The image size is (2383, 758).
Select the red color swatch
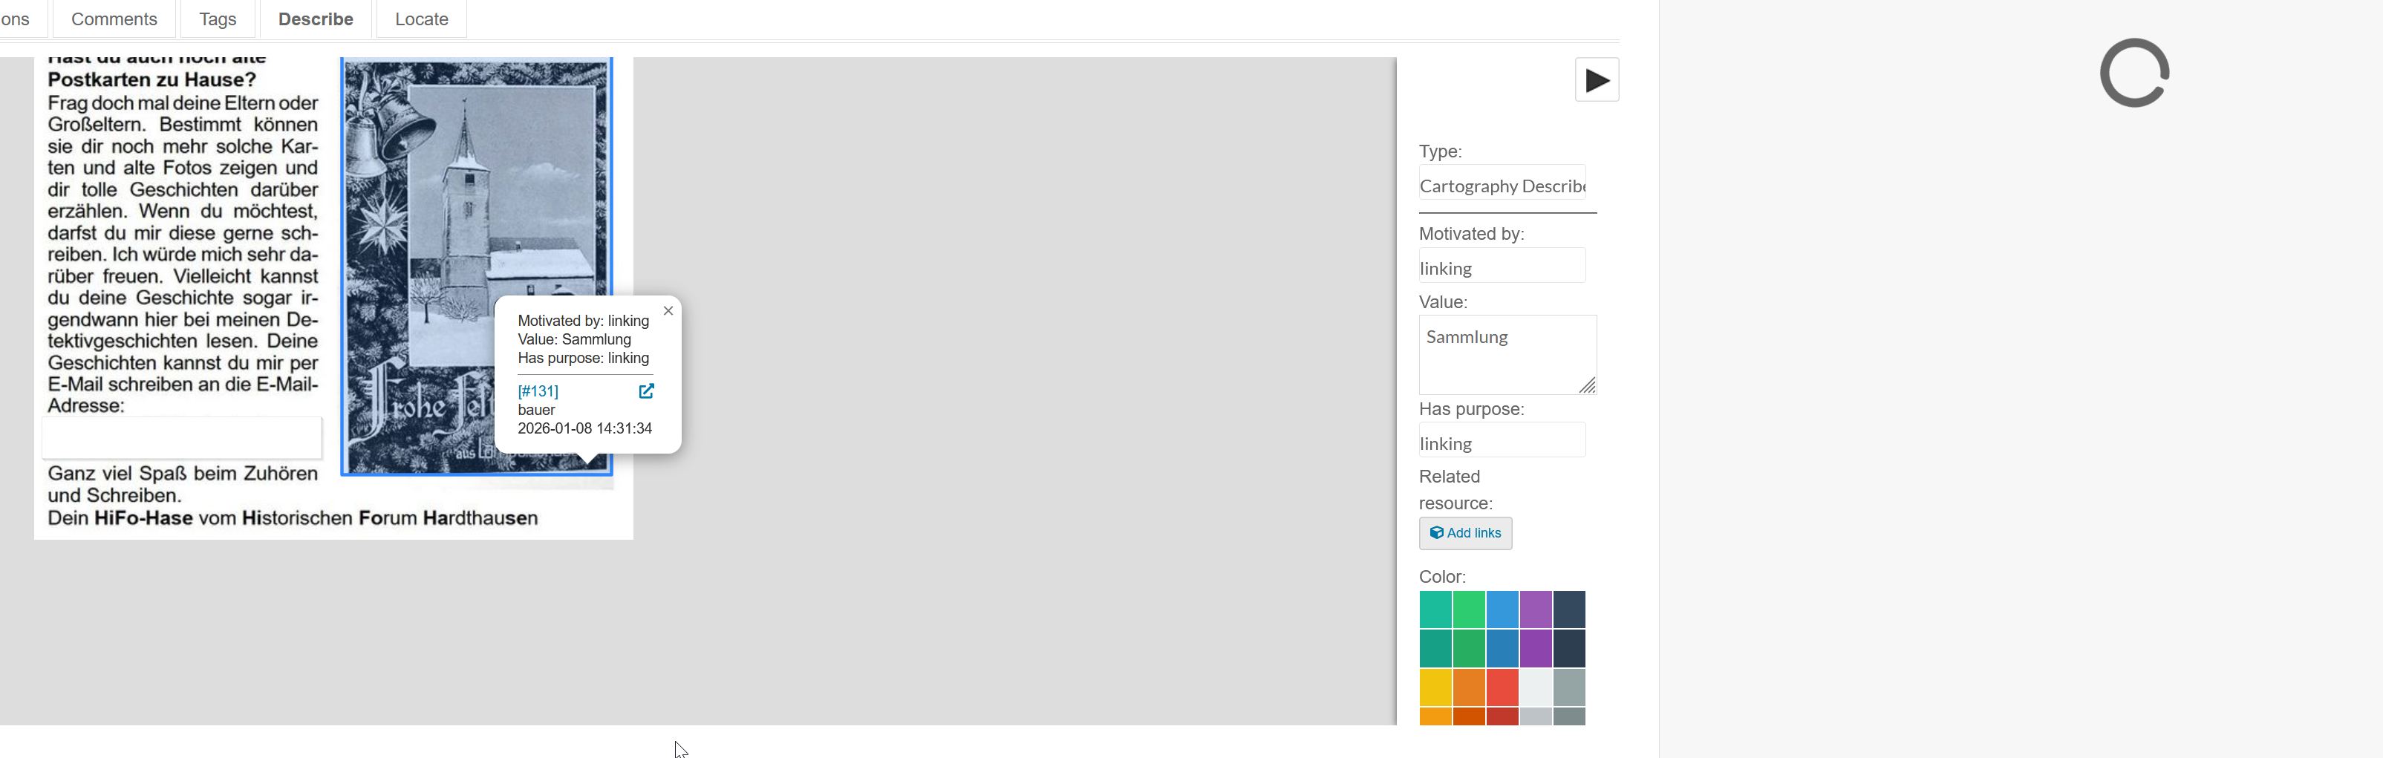point(1502,687)
